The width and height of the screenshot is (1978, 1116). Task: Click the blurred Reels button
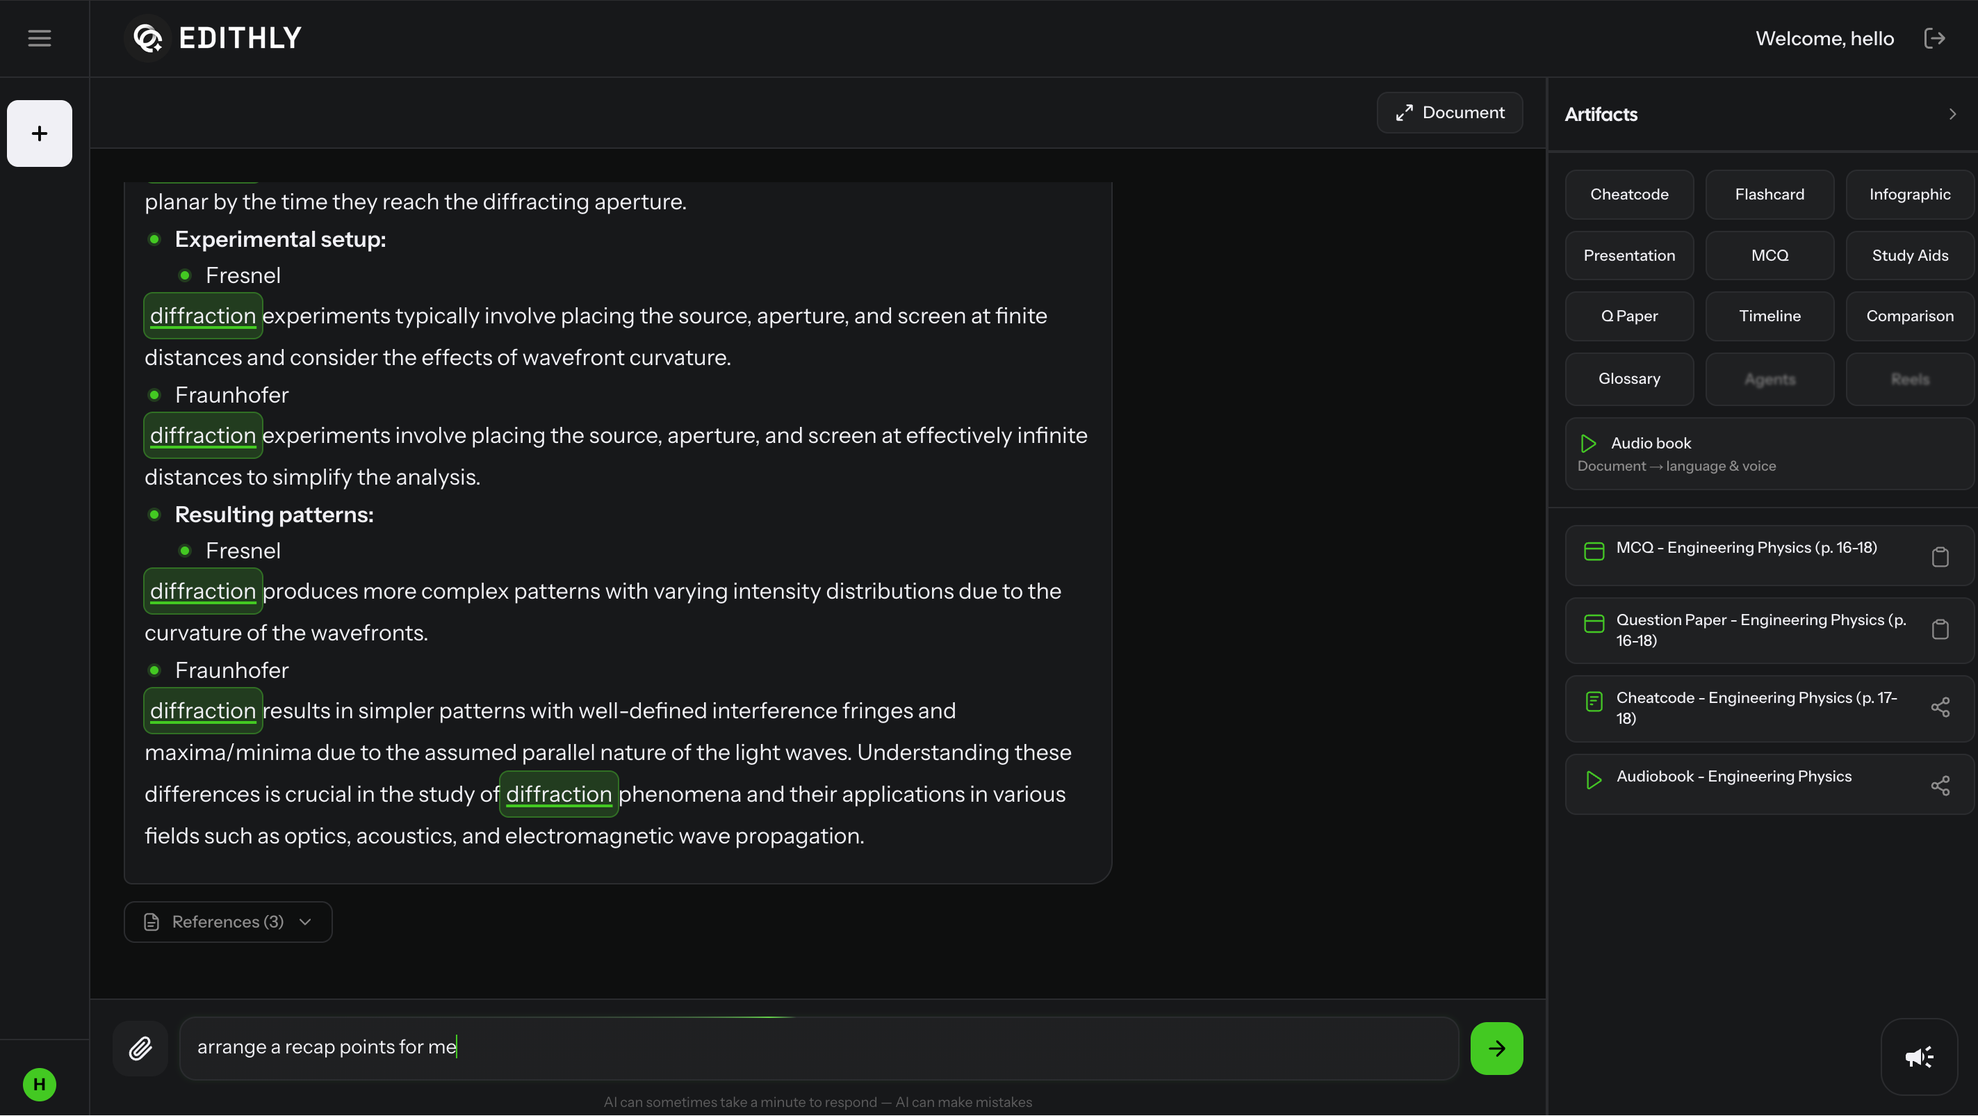(1910, 380)
